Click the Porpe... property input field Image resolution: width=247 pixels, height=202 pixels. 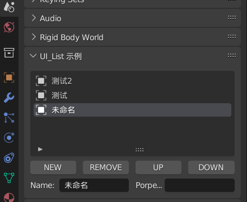199,185
